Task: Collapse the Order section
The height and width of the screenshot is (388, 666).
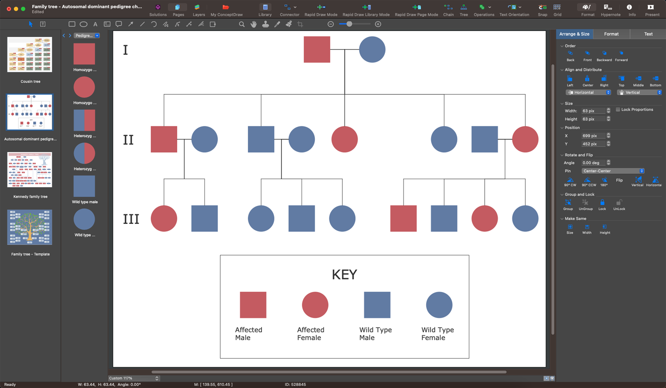Action: pyautogui.click(x=562, y=46)
